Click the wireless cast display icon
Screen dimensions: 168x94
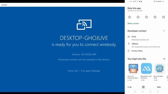(x=84, y=25)
